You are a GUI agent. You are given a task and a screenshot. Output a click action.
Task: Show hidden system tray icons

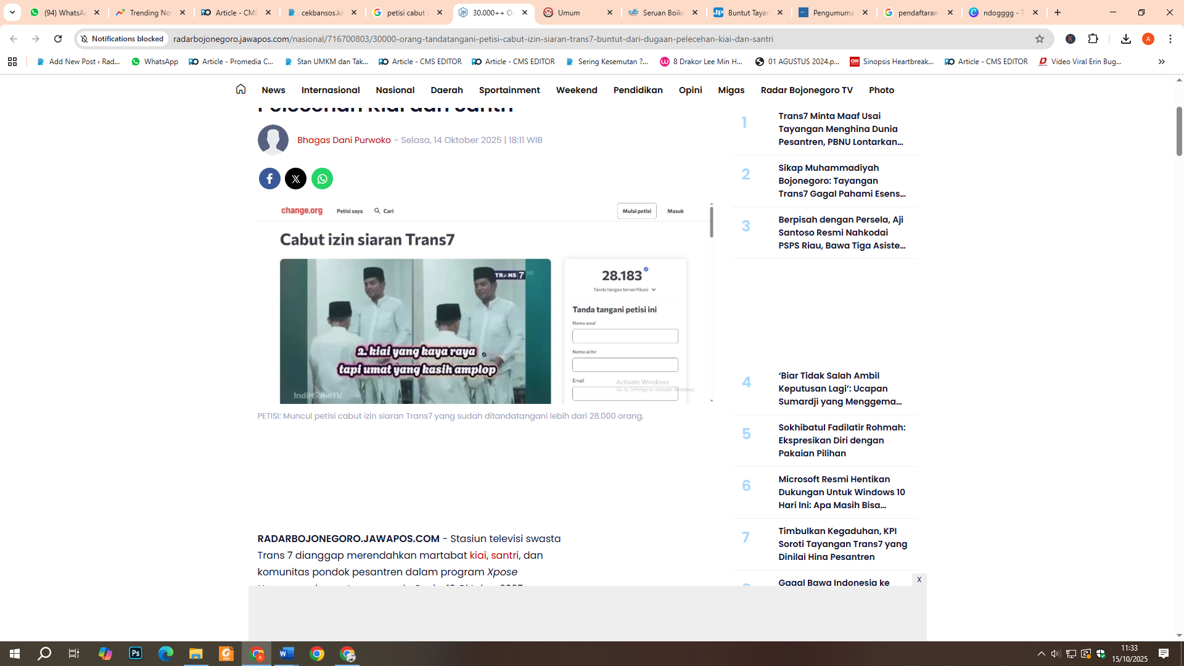pyautogui.click(x=1041, y=654)
